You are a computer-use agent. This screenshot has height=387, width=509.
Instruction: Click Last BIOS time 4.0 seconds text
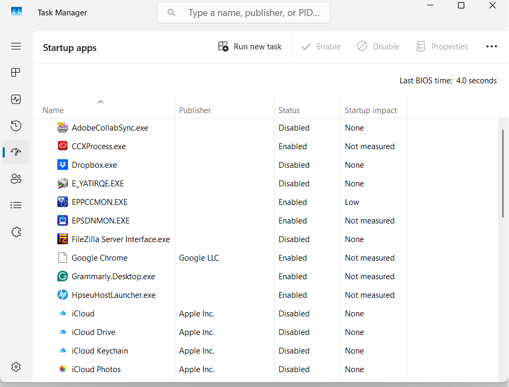click(448, 81)
